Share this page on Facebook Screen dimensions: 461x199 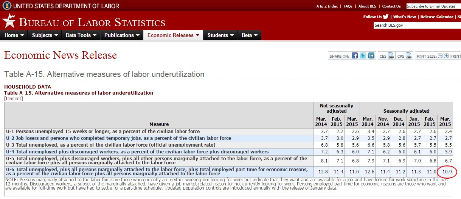click(355, 56)
